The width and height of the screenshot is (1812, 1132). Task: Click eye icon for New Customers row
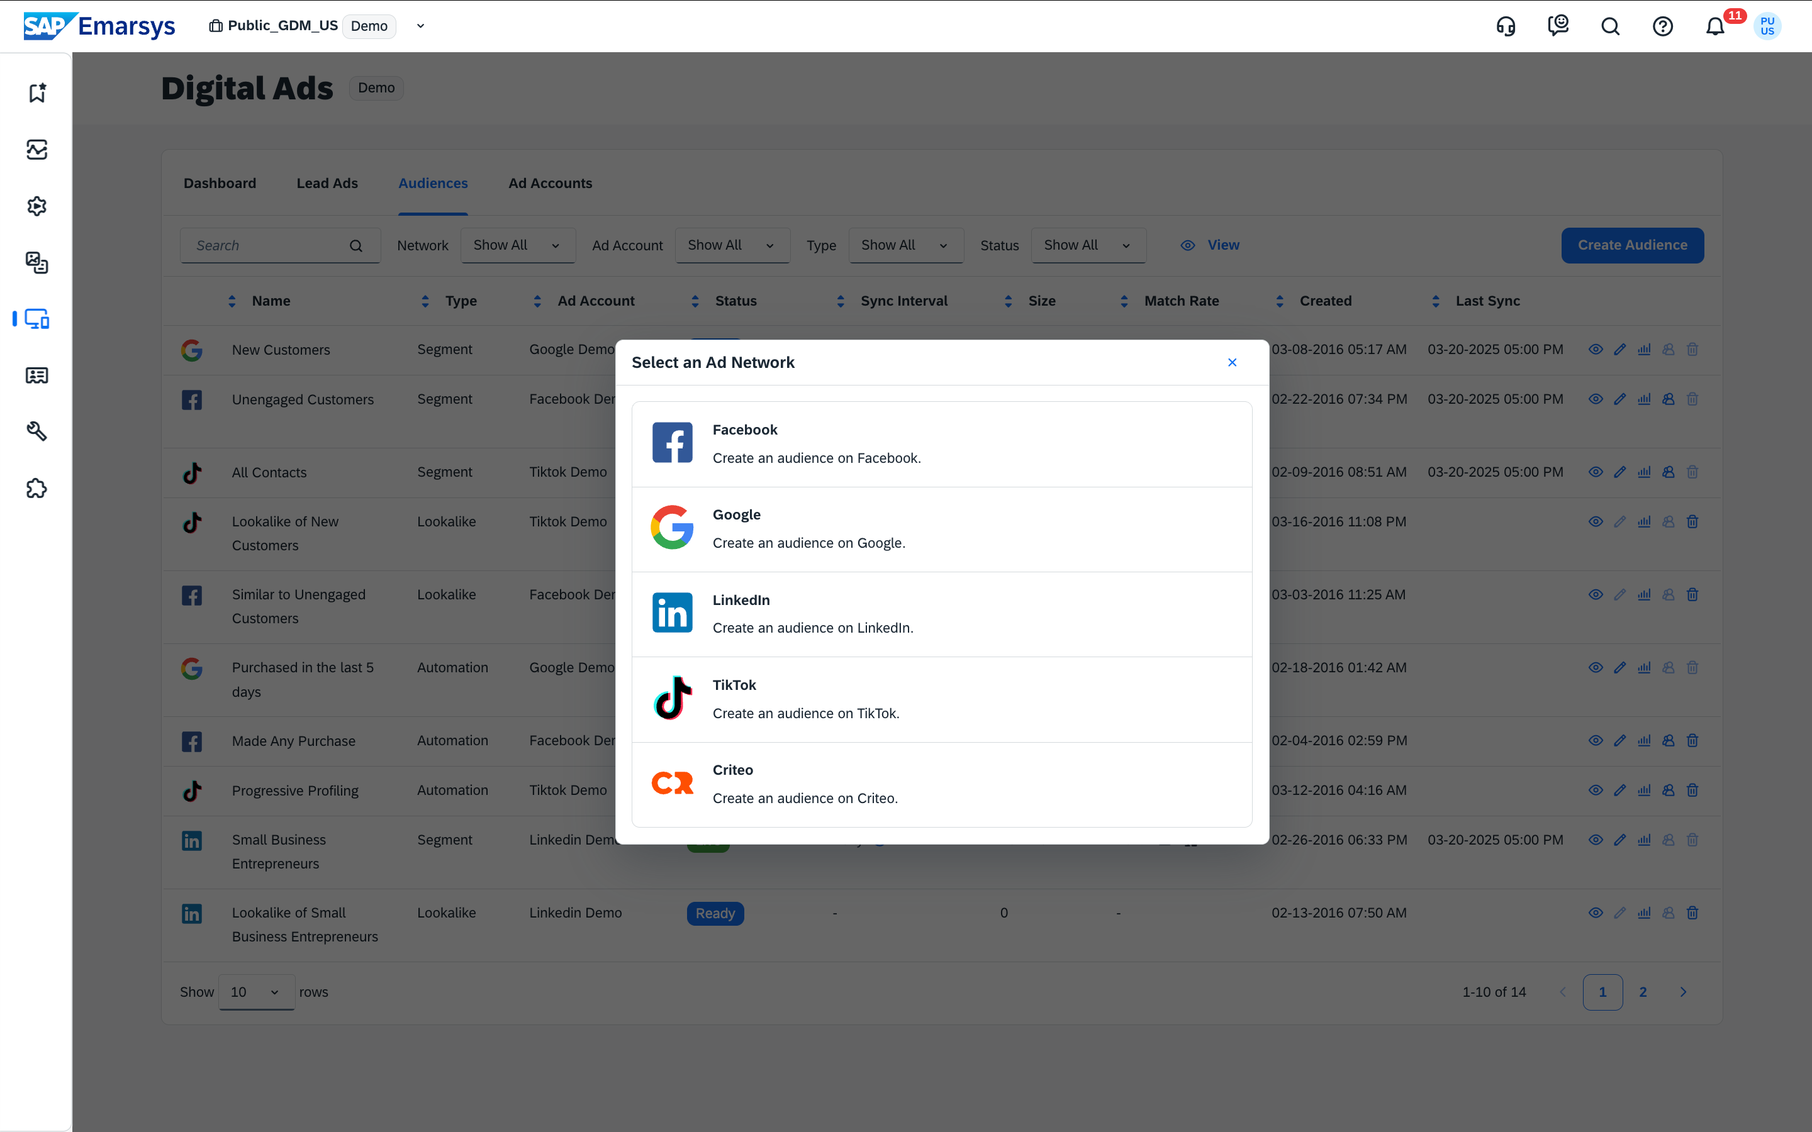point(1596,350)
